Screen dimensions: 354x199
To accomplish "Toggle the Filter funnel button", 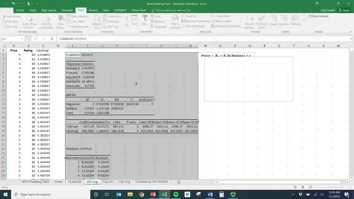I will (x=145, y=21).
